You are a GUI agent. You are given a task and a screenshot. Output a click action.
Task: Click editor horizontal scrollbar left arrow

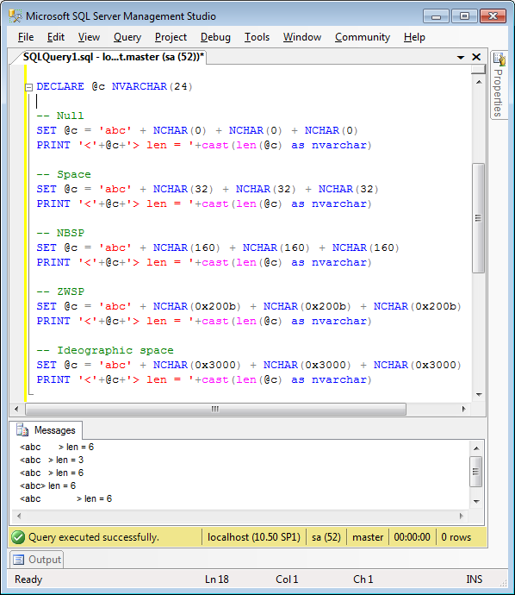16,409
